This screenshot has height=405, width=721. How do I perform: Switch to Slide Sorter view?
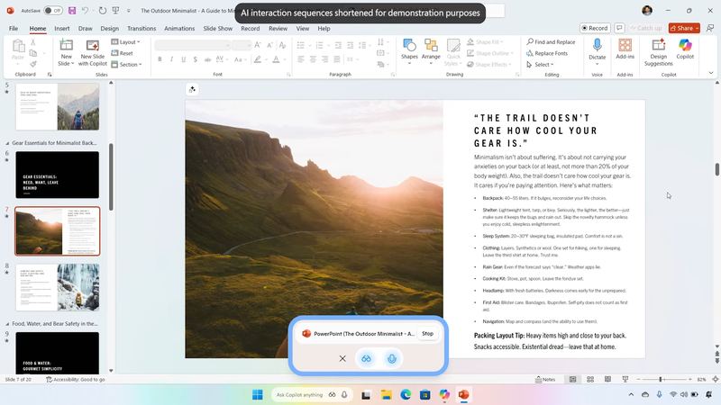590,379
